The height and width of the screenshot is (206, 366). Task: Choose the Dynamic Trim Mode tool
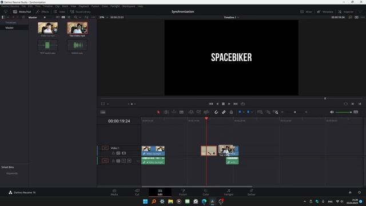coord(174,112)
